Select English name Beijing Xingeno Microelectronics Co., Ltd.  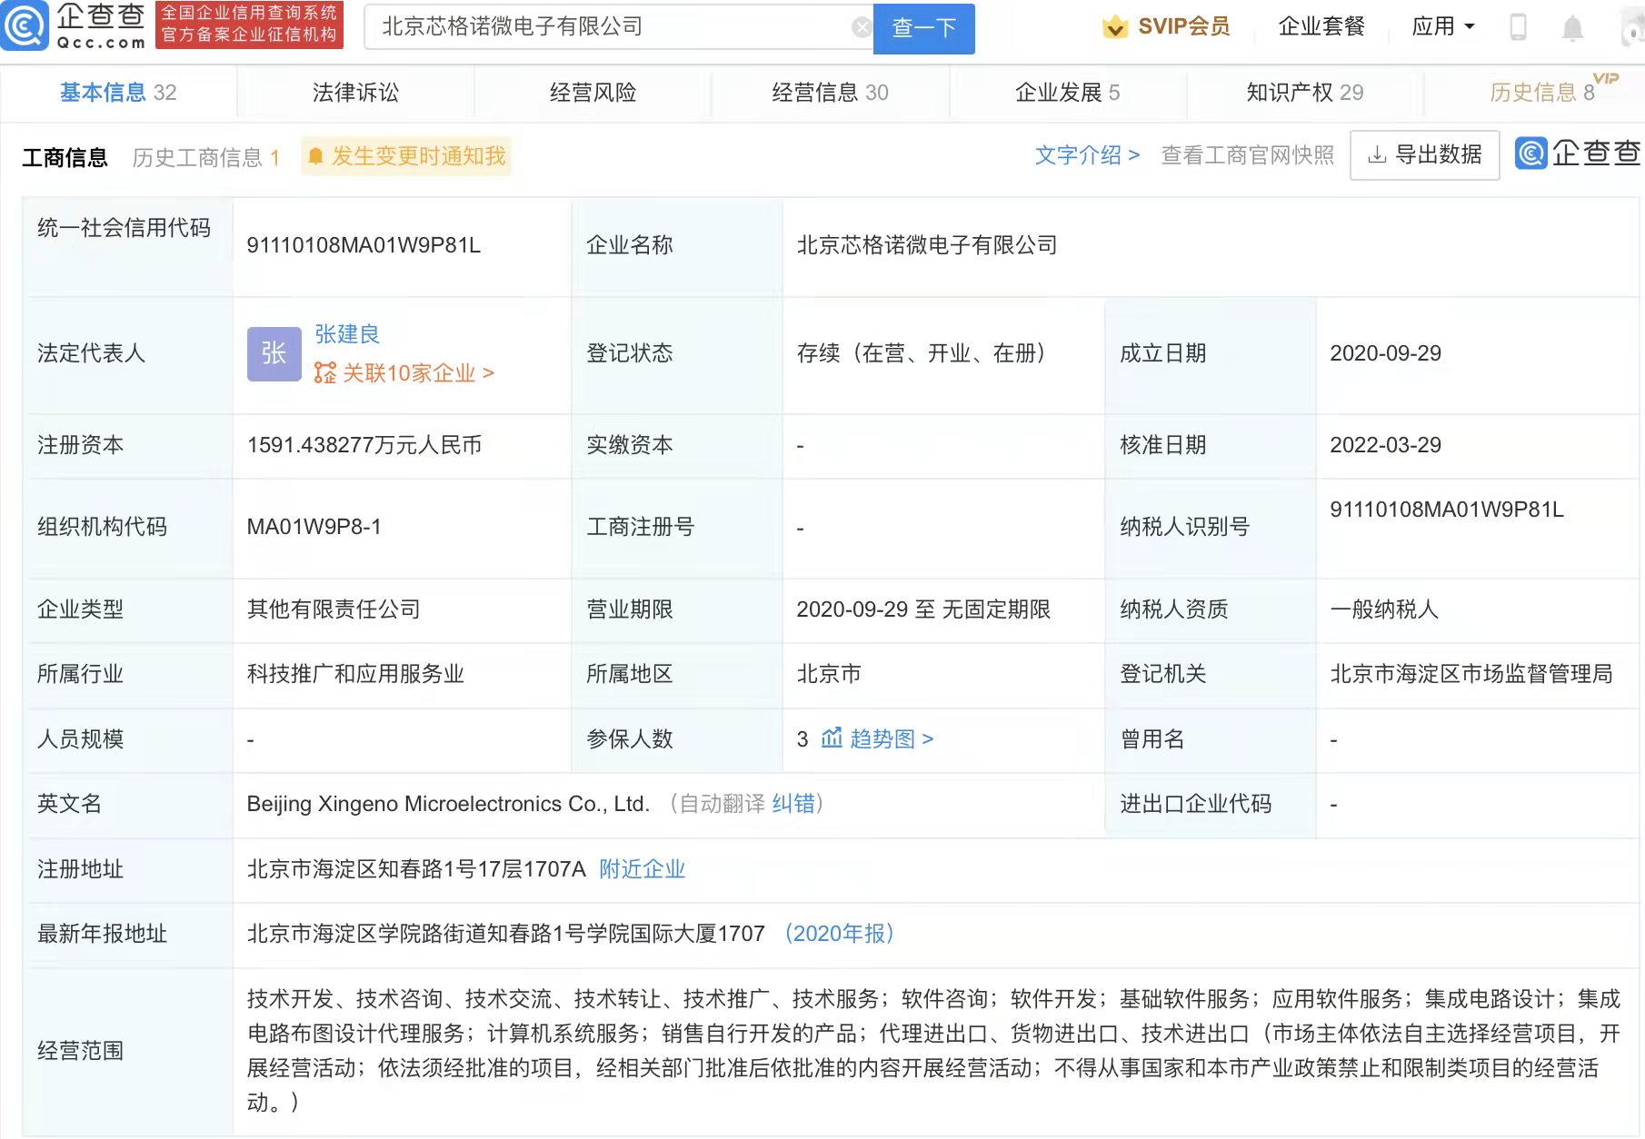448,803
